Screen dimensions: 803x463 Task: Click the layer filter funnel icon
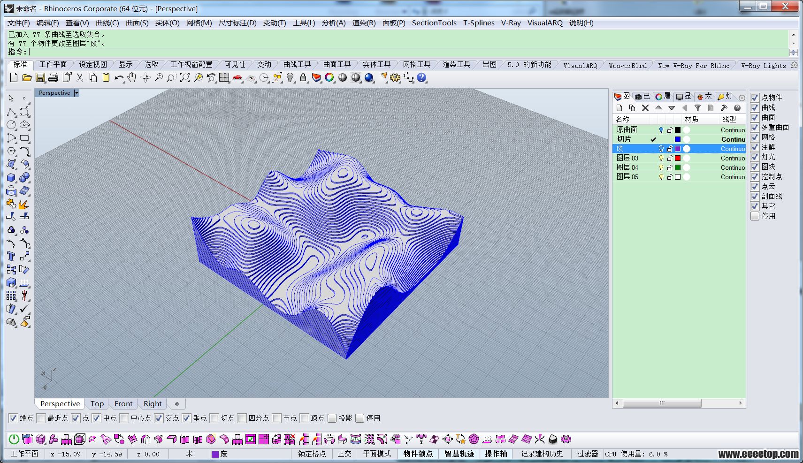click(698, 108)
